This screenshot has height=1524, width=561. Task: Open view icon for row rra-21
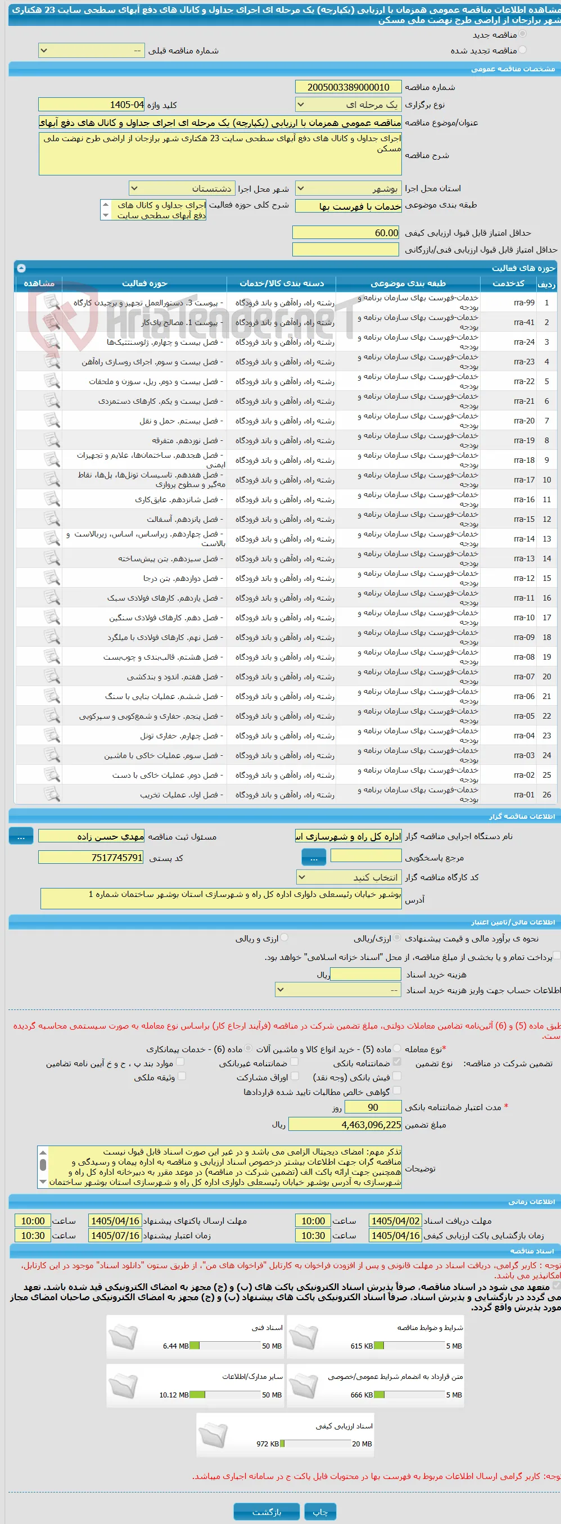pyautogui.click(x=52, y=400)
